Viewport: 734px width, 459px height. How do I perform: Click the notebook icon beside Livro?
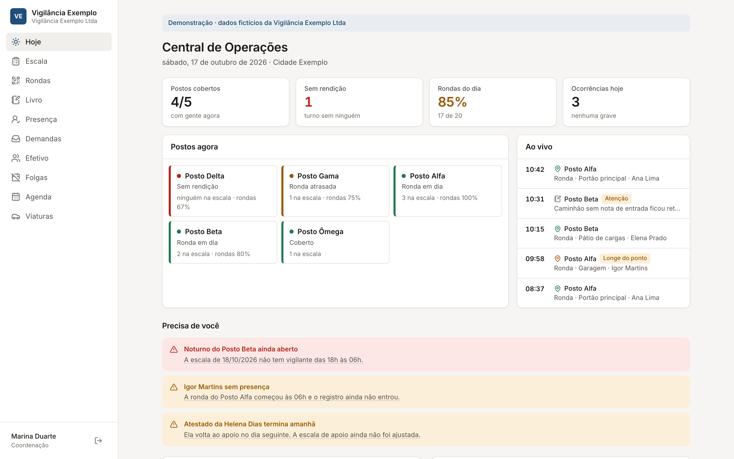pyautogui.click(x=16, y=100)
